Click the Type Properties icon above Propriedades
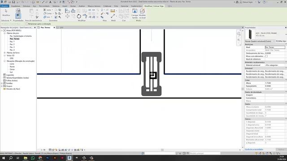The height and width of the screenshot is (161, 287). click(18, 11)
